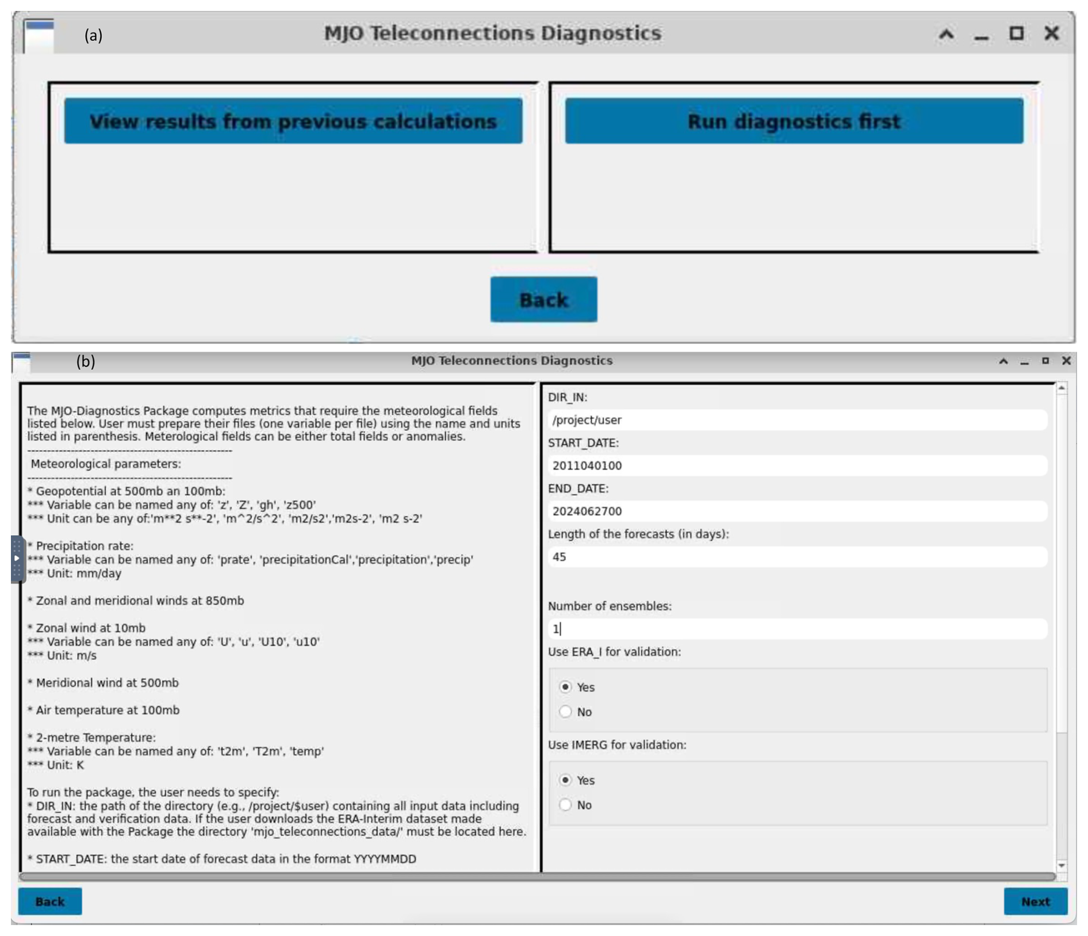This screenshot has height=936, width=1088.
Task: Expand the side panel handle beside the description text
Action: 17,559
